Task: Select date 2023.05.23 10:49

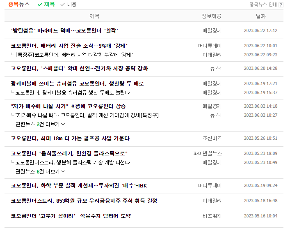Action: tap(260, 162)
